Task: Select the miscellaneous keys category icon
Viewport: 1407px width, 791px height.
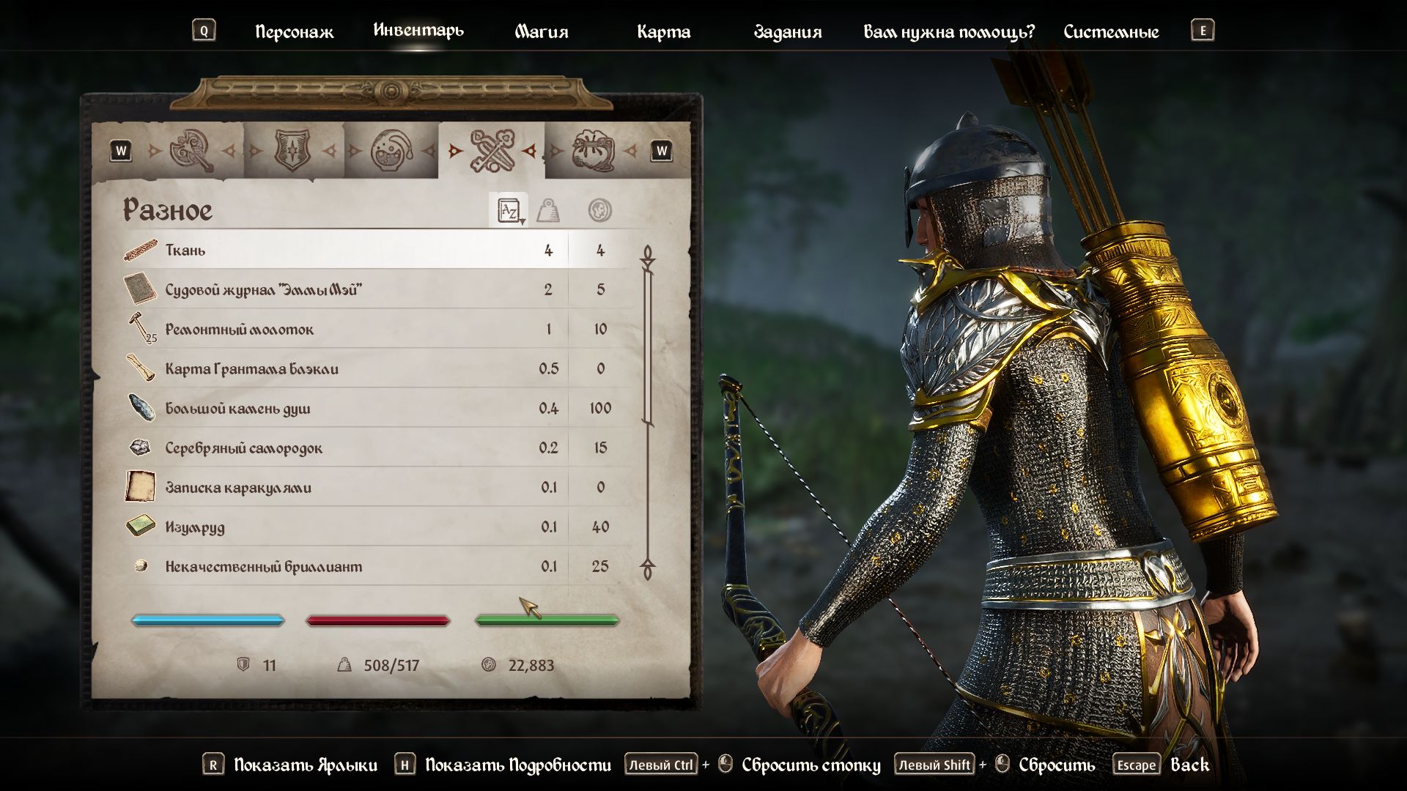Action: pyautogui.click(x=492, y=151)
